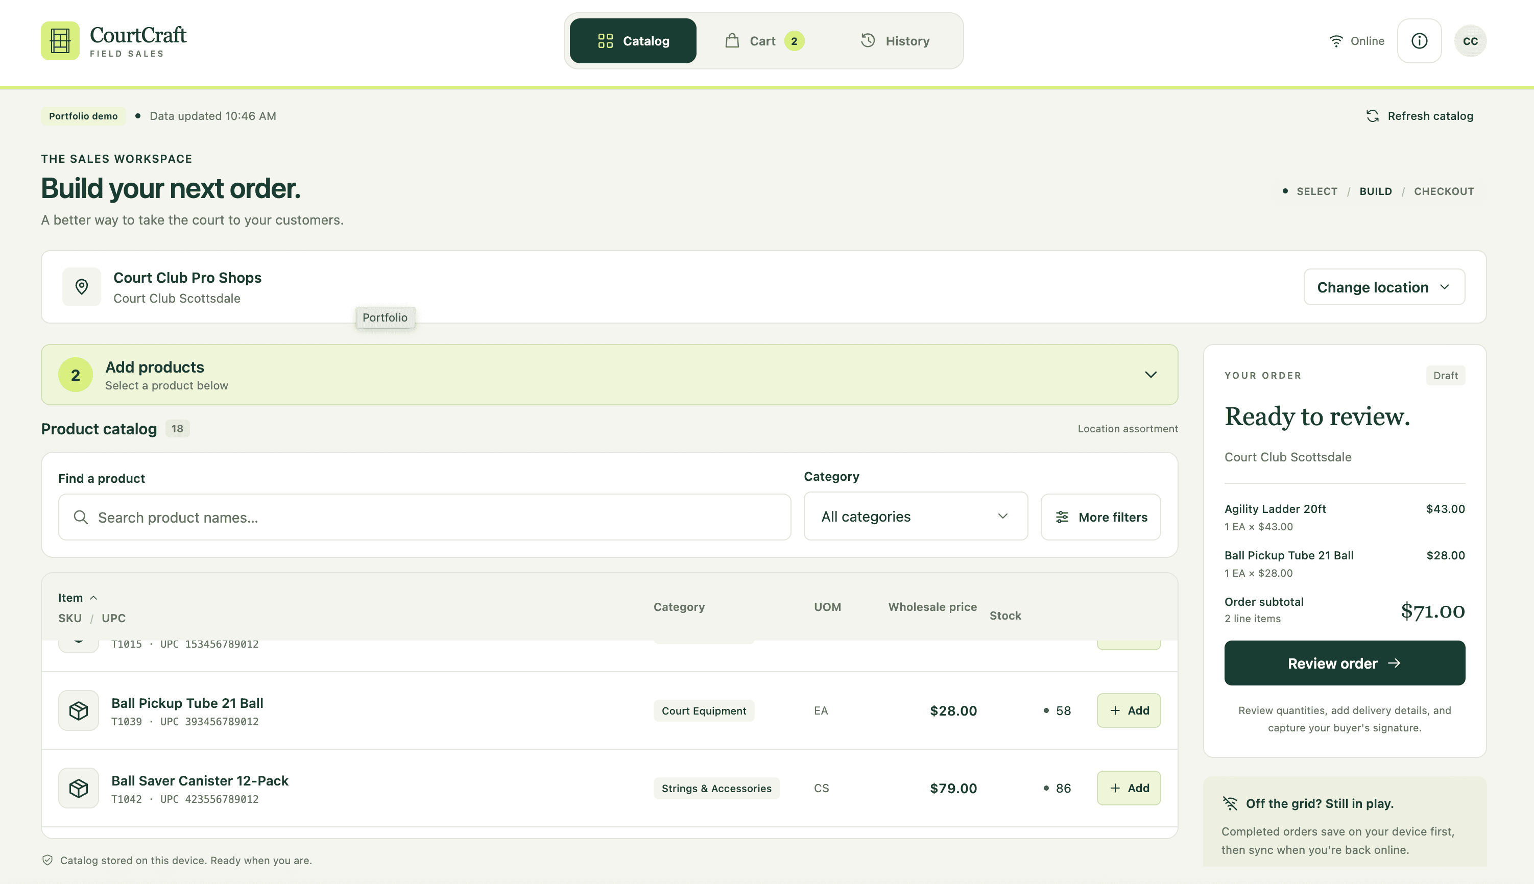This screenshot has height=884, width=1534.
Task: Click Ball Pickup Tube package icon
Action: pyautogui.click(x=78, y=710)
